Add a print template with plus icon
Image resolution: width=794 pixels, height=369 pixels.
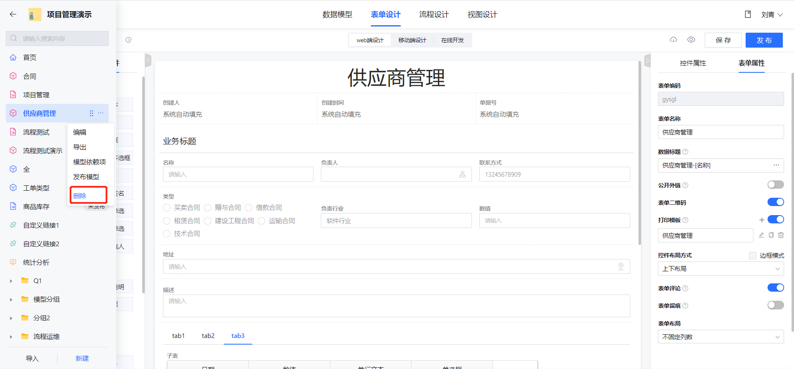point(761,220)
